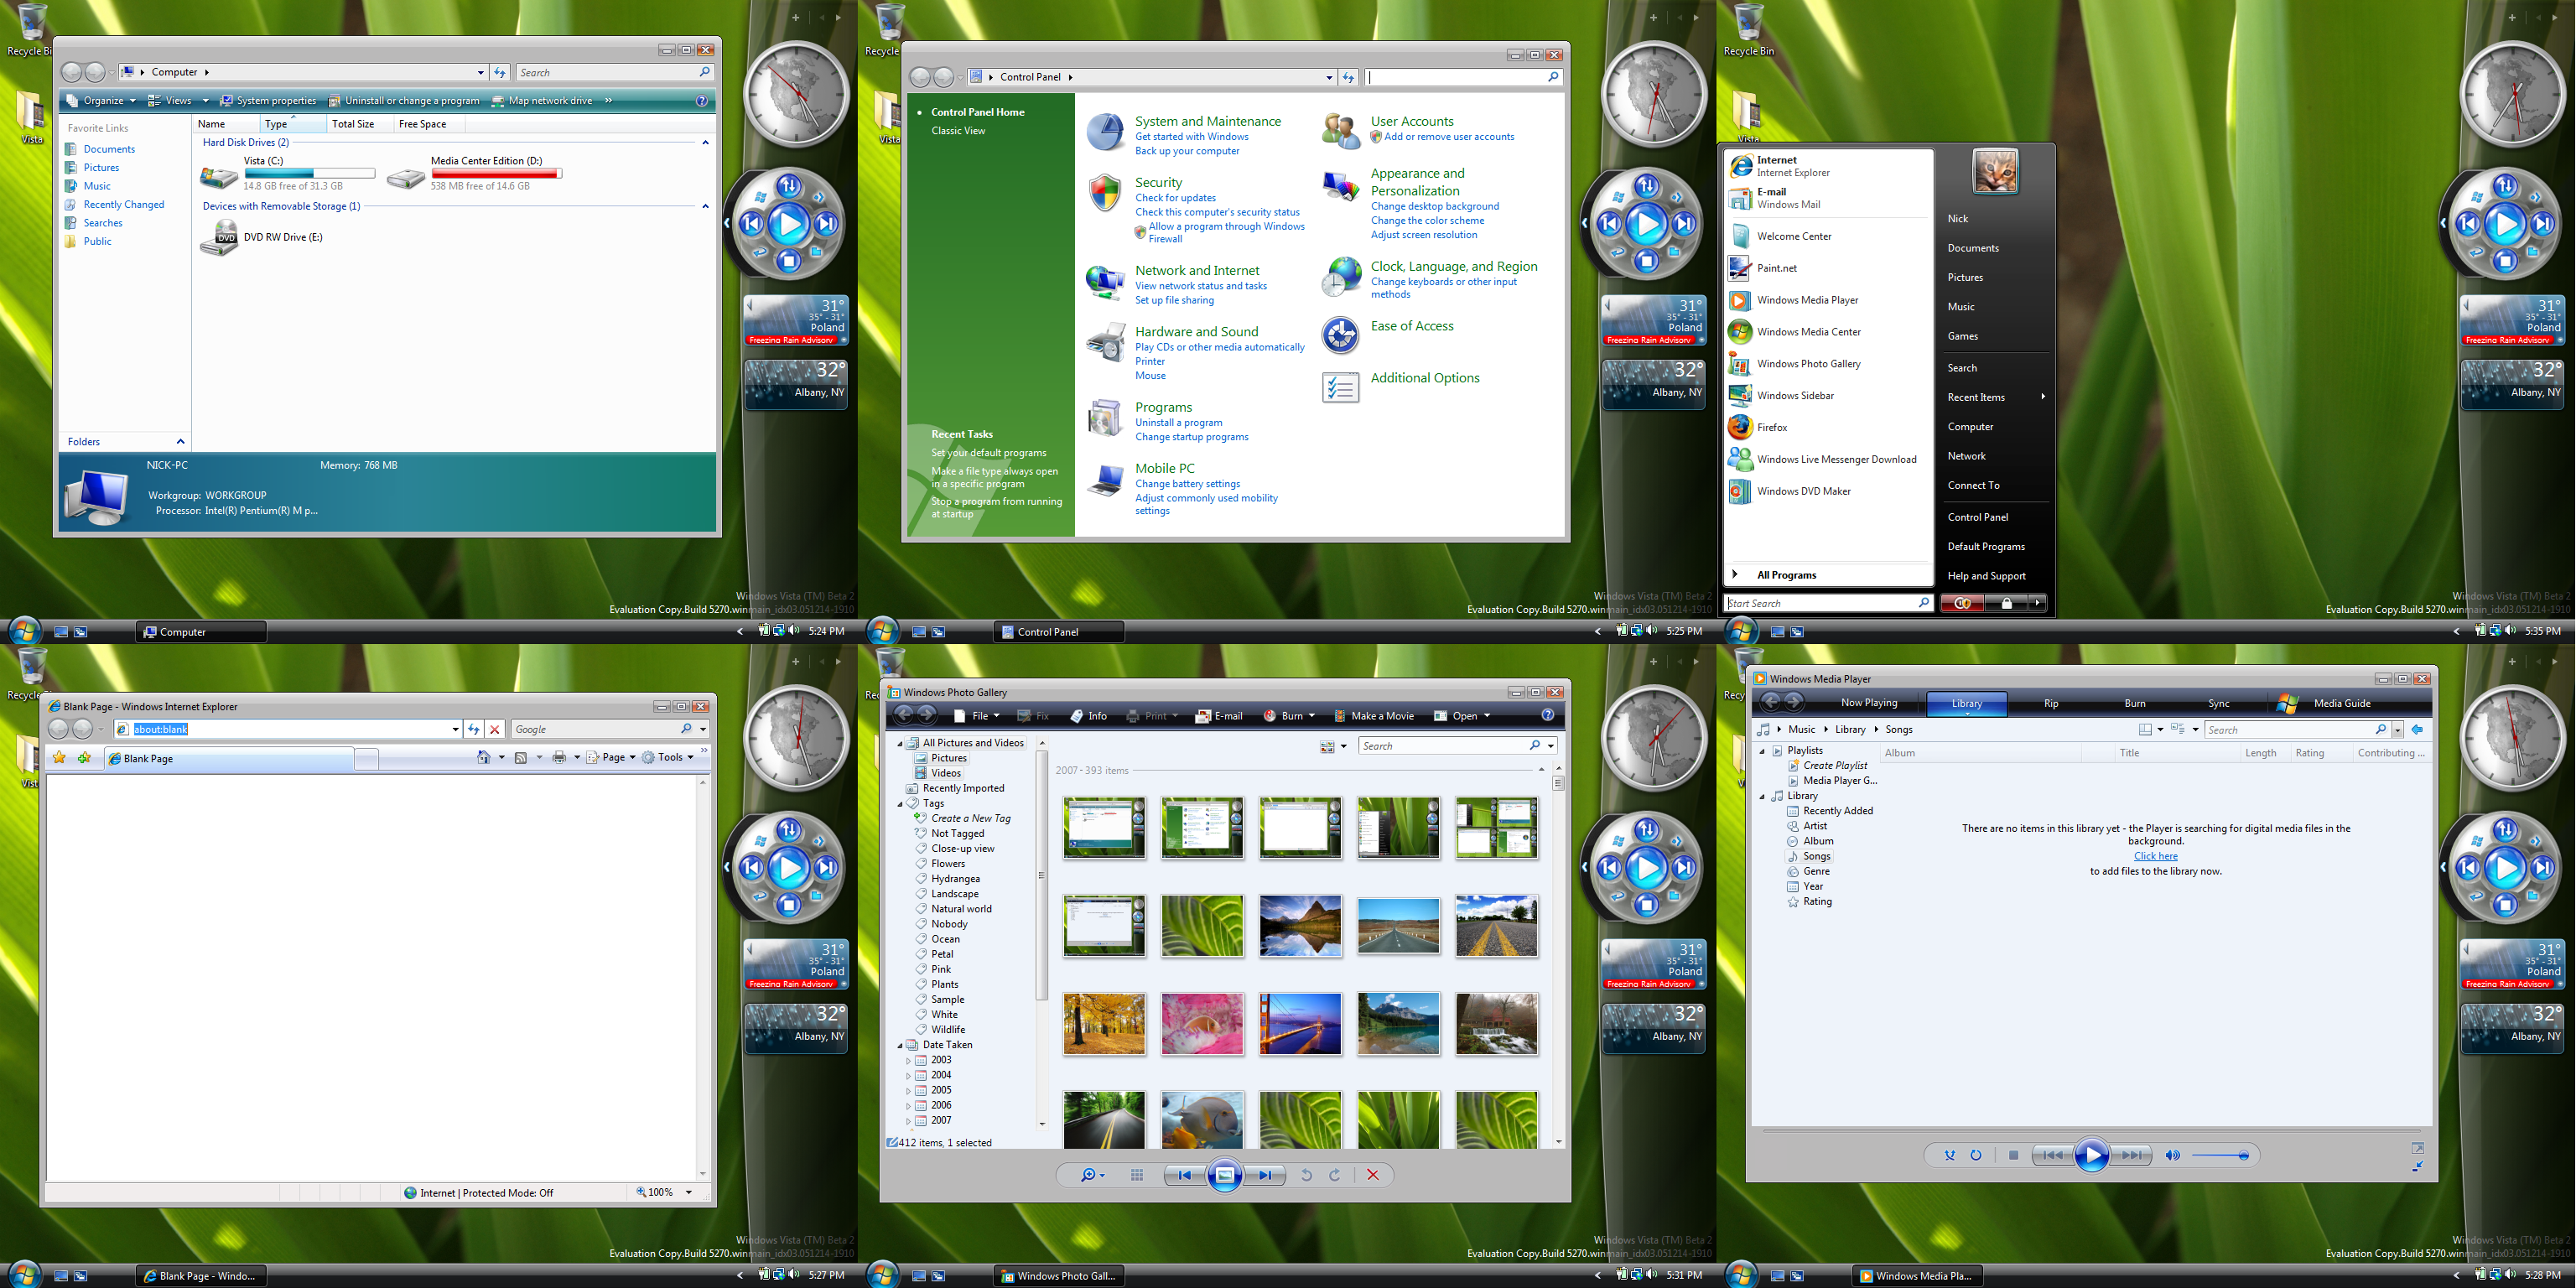Toggle repeat in Windows Media Player
Viewport: 2576px width, 1288px height.
click(x=1976, y=1155)
